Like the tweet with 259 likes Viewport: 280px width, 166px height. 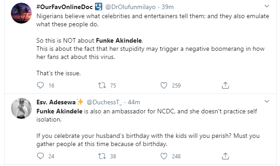(x=164, y=85)
